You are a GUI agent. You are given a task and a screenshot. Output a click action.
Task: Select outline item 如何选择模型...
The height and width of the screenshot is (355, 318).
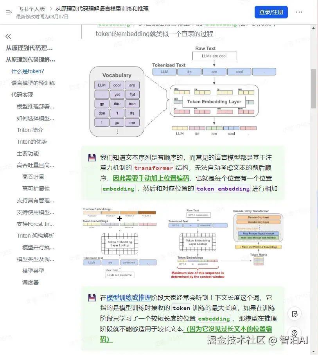point(35,119)
